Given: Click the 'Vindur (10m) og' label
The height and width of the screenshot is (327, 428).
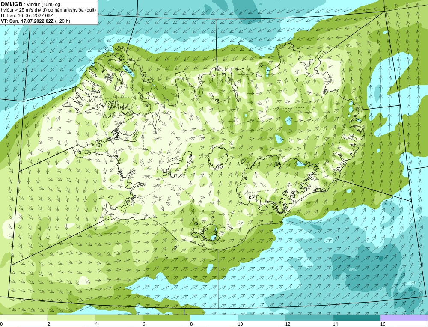Looking at the screenshot, I should click(44, 4).
